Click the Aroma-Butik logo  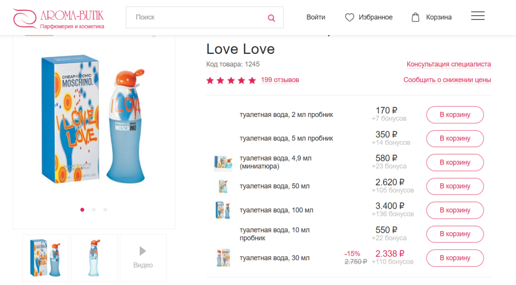58,18
